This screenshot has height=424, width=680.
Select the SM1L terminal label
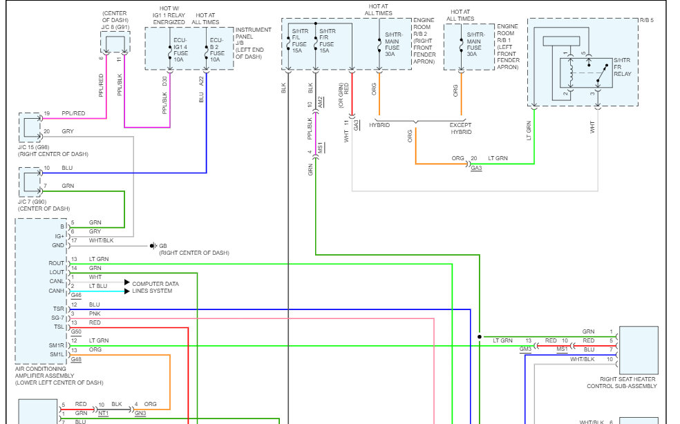pos(57,355)
